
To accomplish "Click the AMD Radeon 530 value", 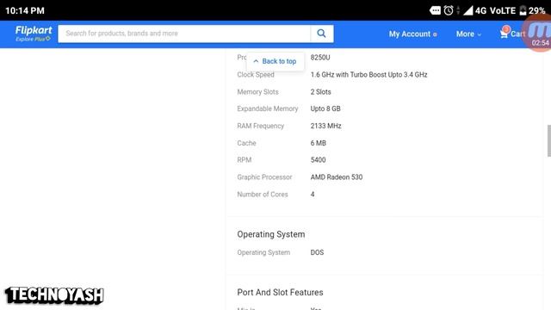I will [337, 177].
